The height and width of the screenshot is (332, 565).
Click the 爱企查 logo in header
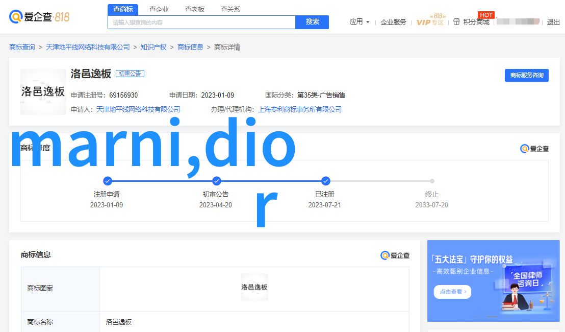coord(39,17)
